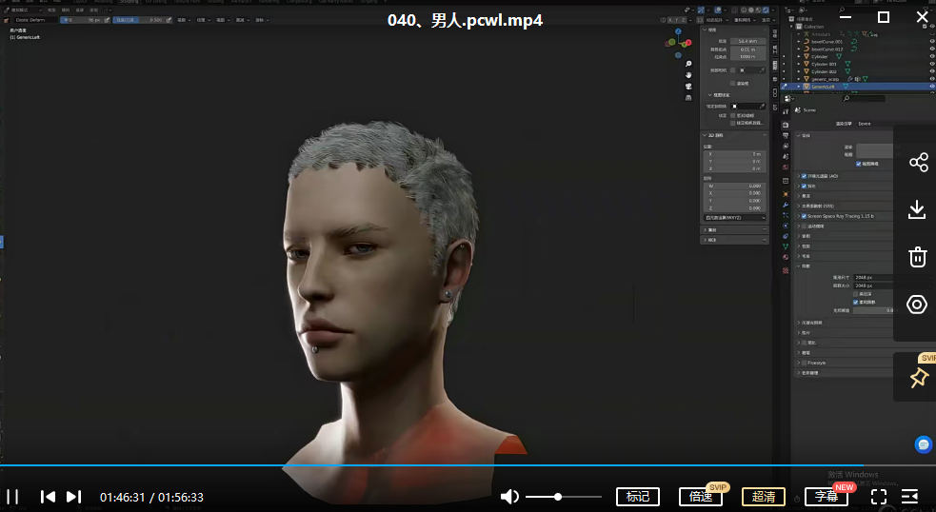Pause the video playback
The width and height of the screenshot is (936, 512).
pyautogui.click(x=13, y=497)
